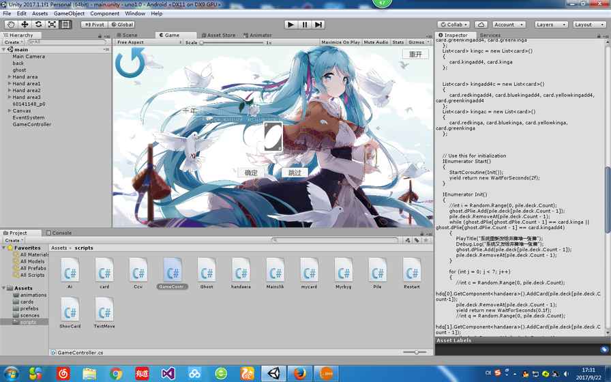
Task: Select the Rect Transform tool
Action: (65, 24)
